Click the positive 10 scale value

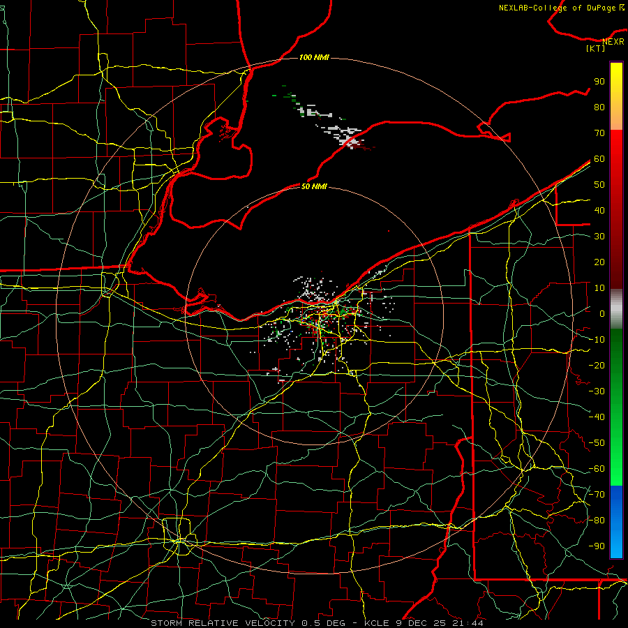(x=599, y=288)
